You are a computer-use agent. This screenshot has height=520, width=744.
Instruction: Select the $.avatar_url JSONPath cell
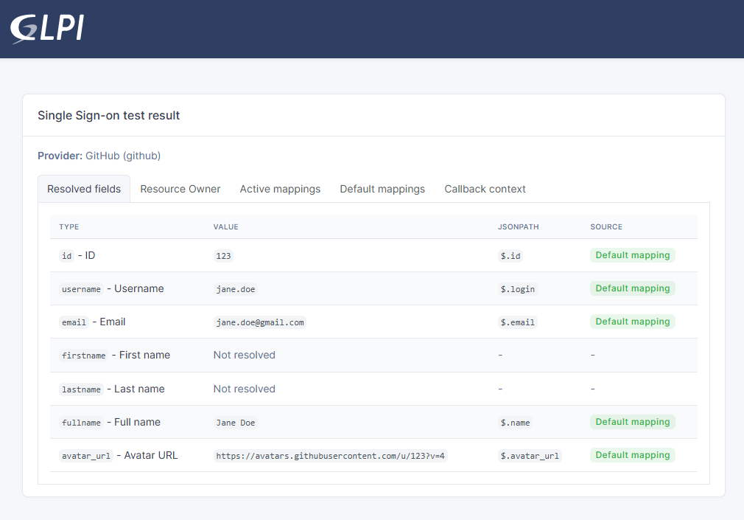pyautogui.click(x=530, y=456)
